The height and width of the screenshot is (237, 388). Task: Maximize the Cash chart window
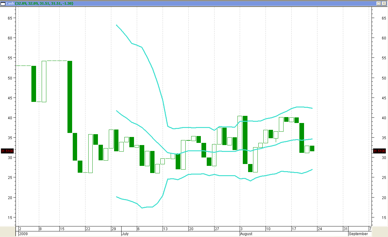(378, 3)
